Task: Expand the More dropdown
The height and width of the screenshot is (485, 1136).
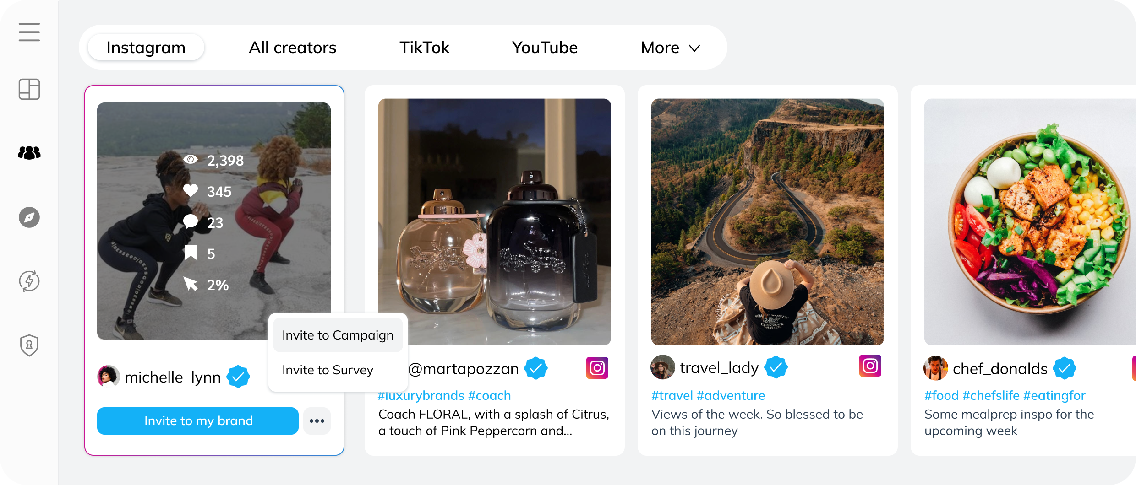Action: [x=670, y=48]
